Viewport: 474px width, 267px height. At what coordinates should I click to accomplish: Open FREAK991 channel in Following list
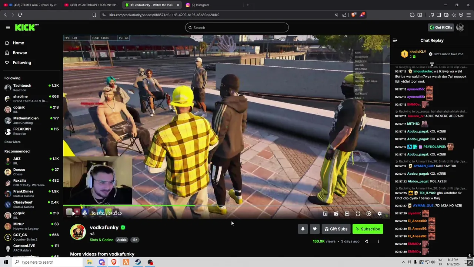tap(31, 131)
